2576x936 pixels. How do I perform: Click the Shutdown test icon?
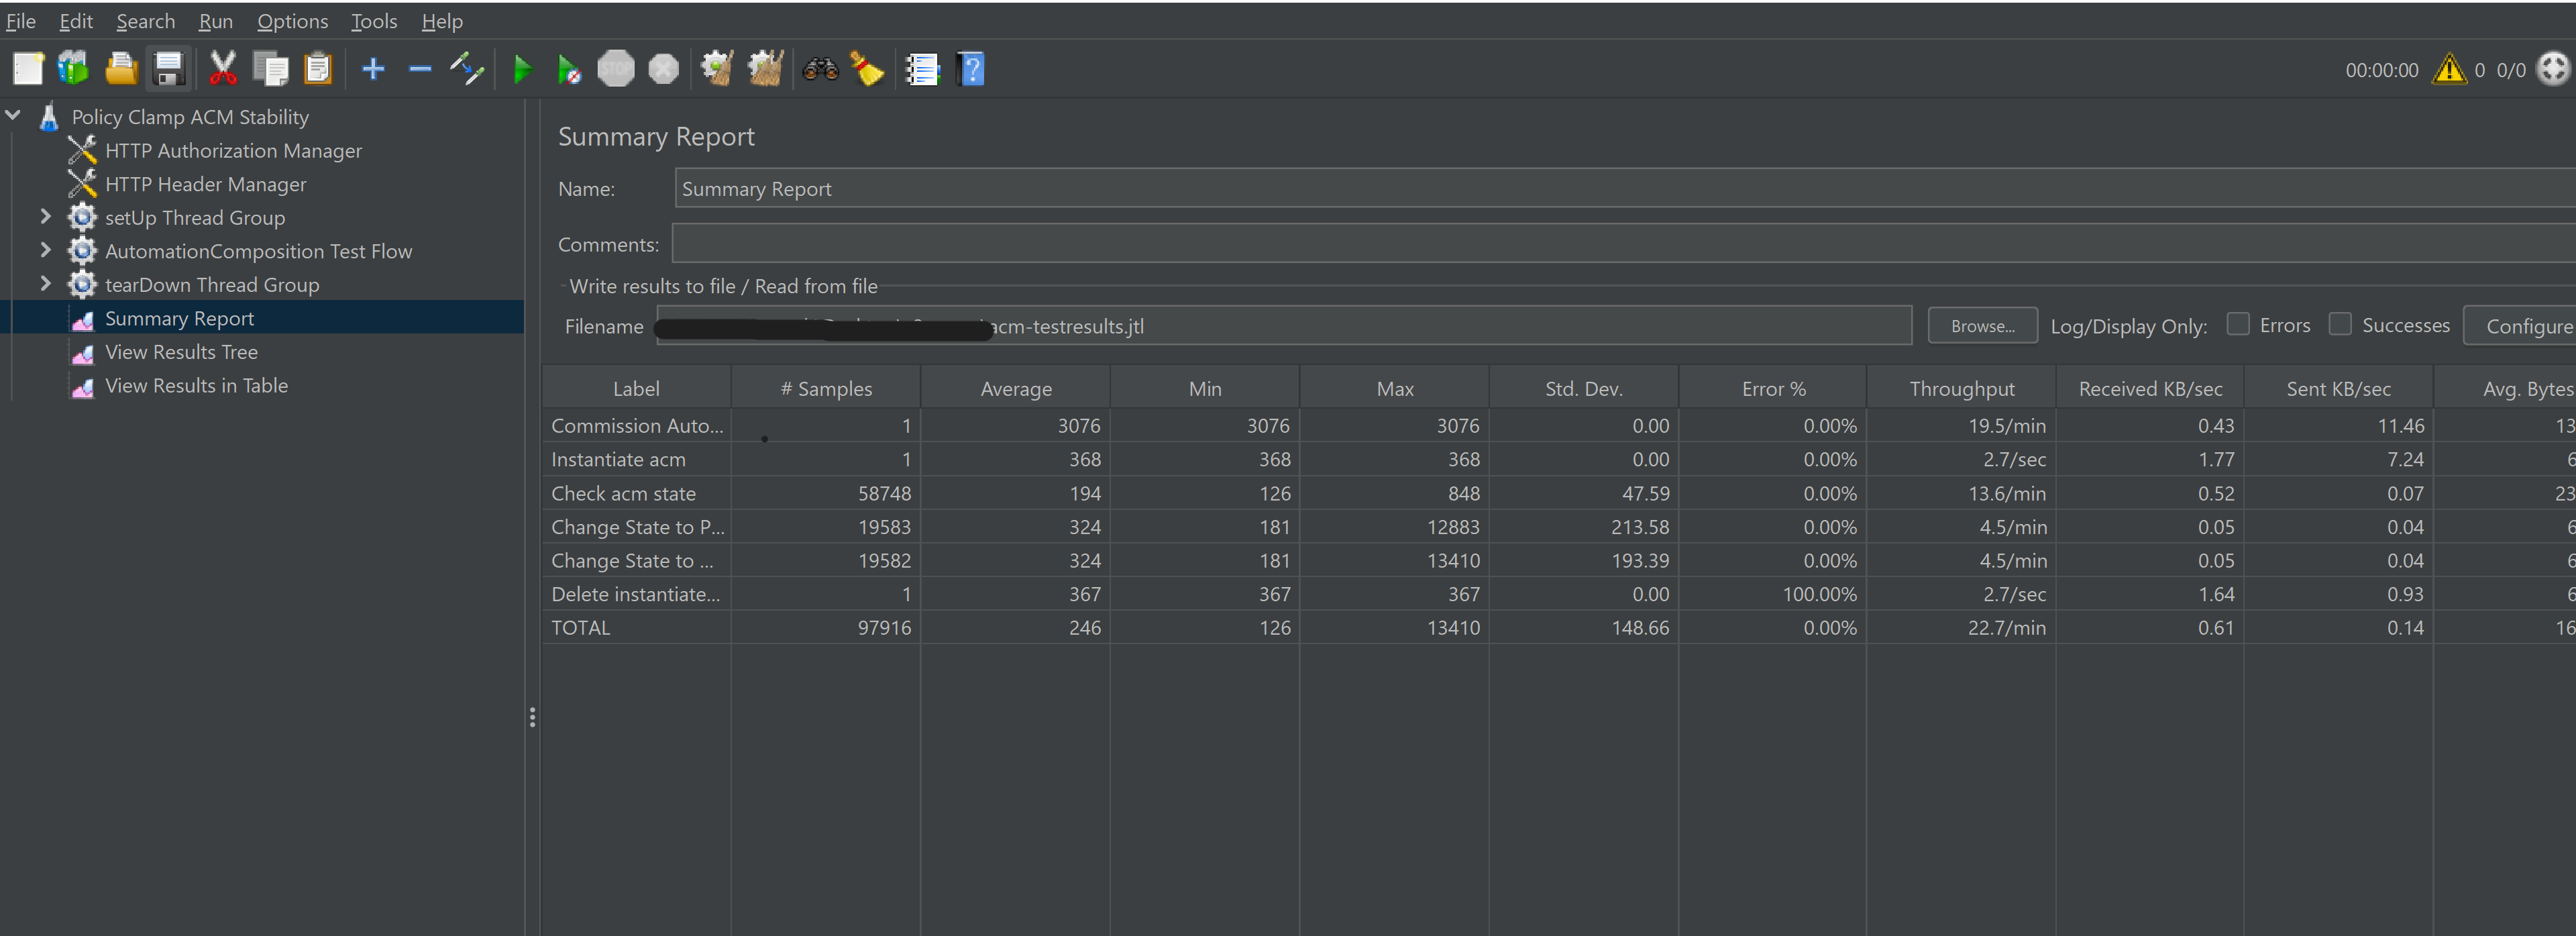click(x=663, y=69)
